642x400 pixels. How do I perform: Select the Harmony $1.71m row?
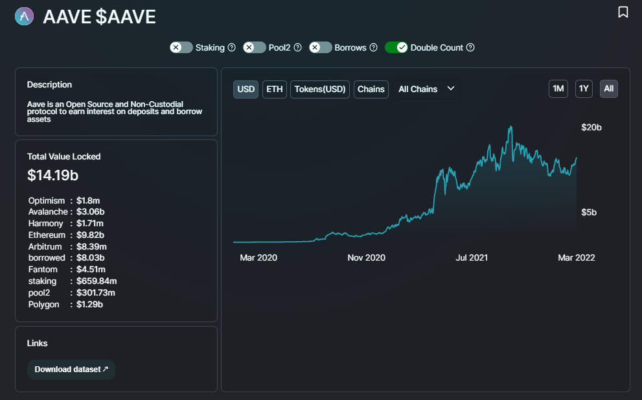66,224
